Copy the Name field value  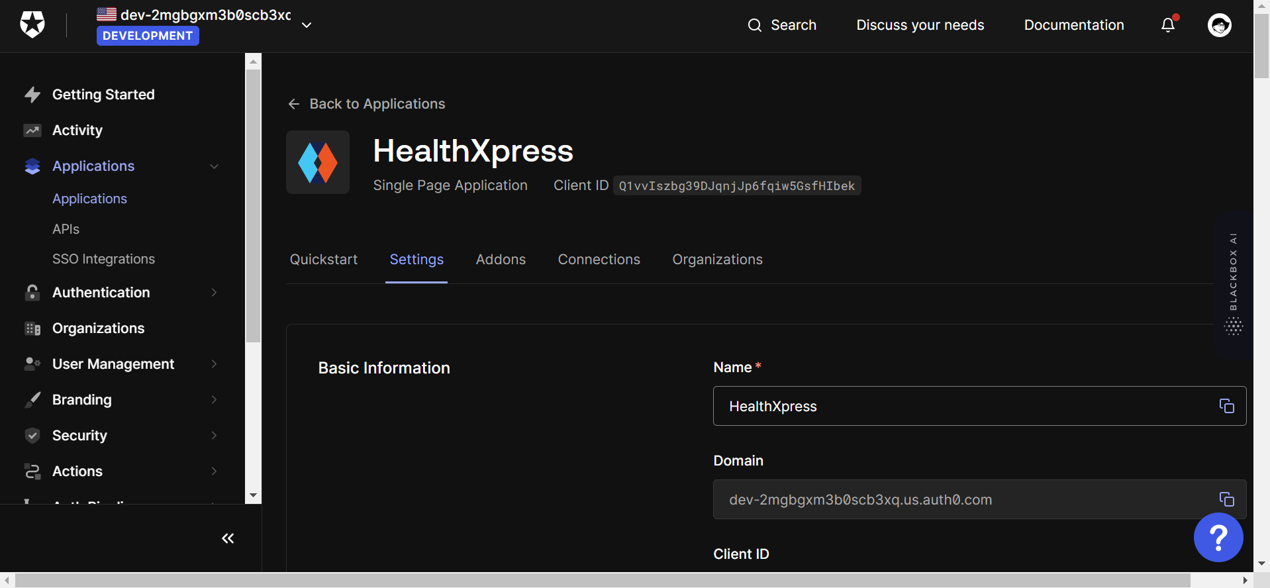pyautogui.click(x=1226, y=406)
